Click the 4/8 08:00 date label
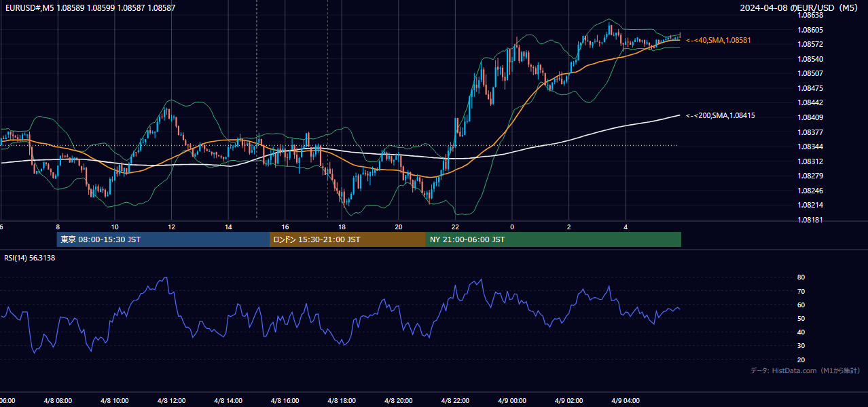Screen dimensions: 868x407 tap(58, 401)
